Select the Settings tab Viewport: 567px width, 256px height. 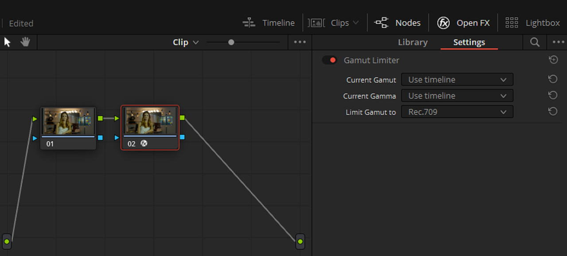coord(469,42)
